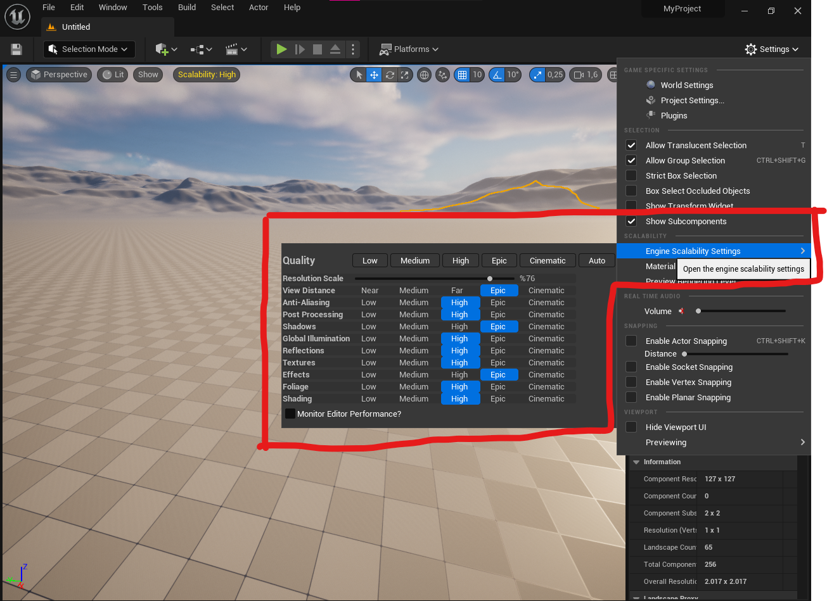Activate the Select objects arrow tool
The image size is (827, 601).
[x=359, y=75]
